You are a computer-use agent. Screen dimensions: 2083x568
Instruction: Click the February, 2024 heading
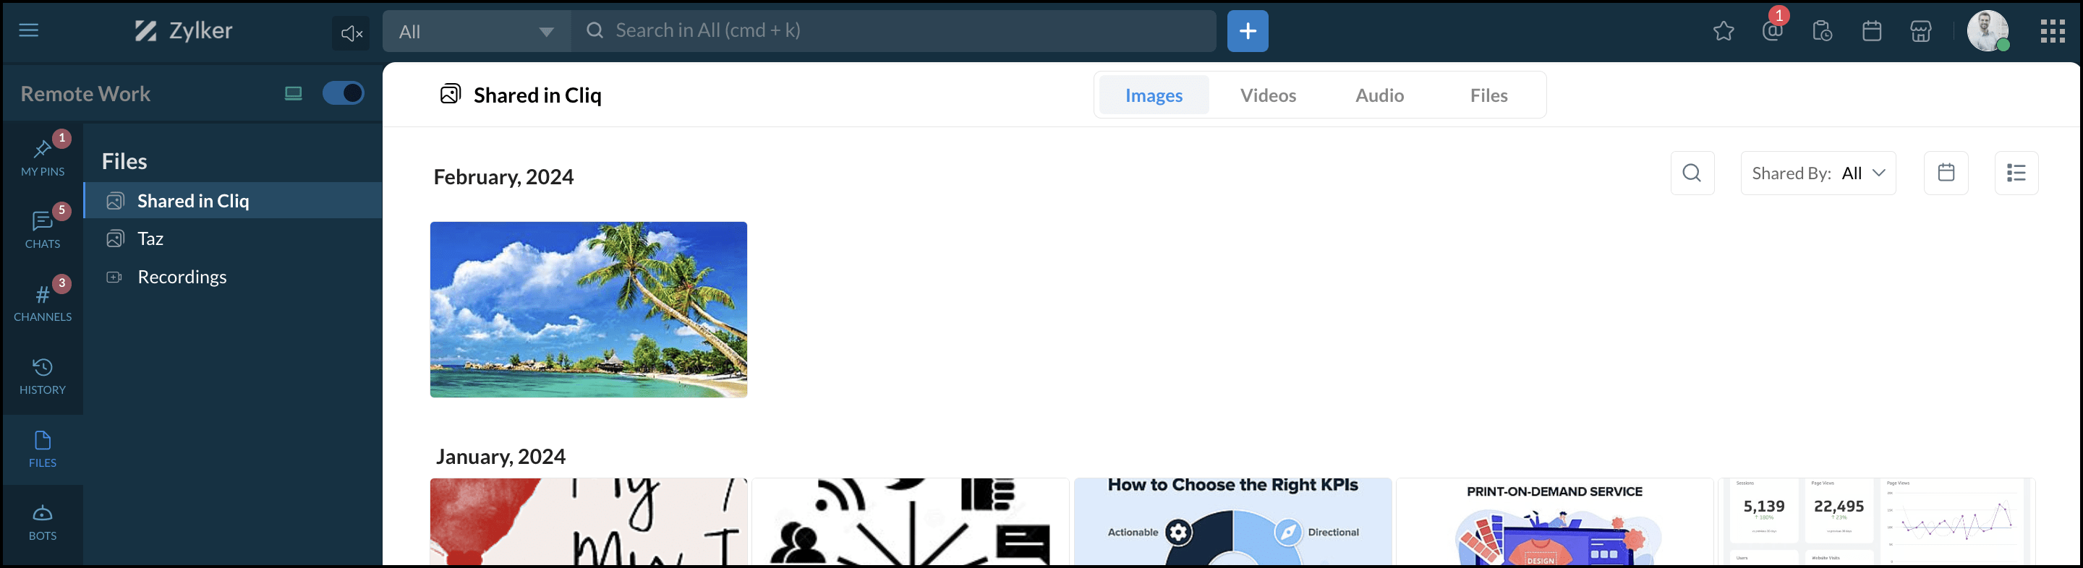(x=504, y=177)
